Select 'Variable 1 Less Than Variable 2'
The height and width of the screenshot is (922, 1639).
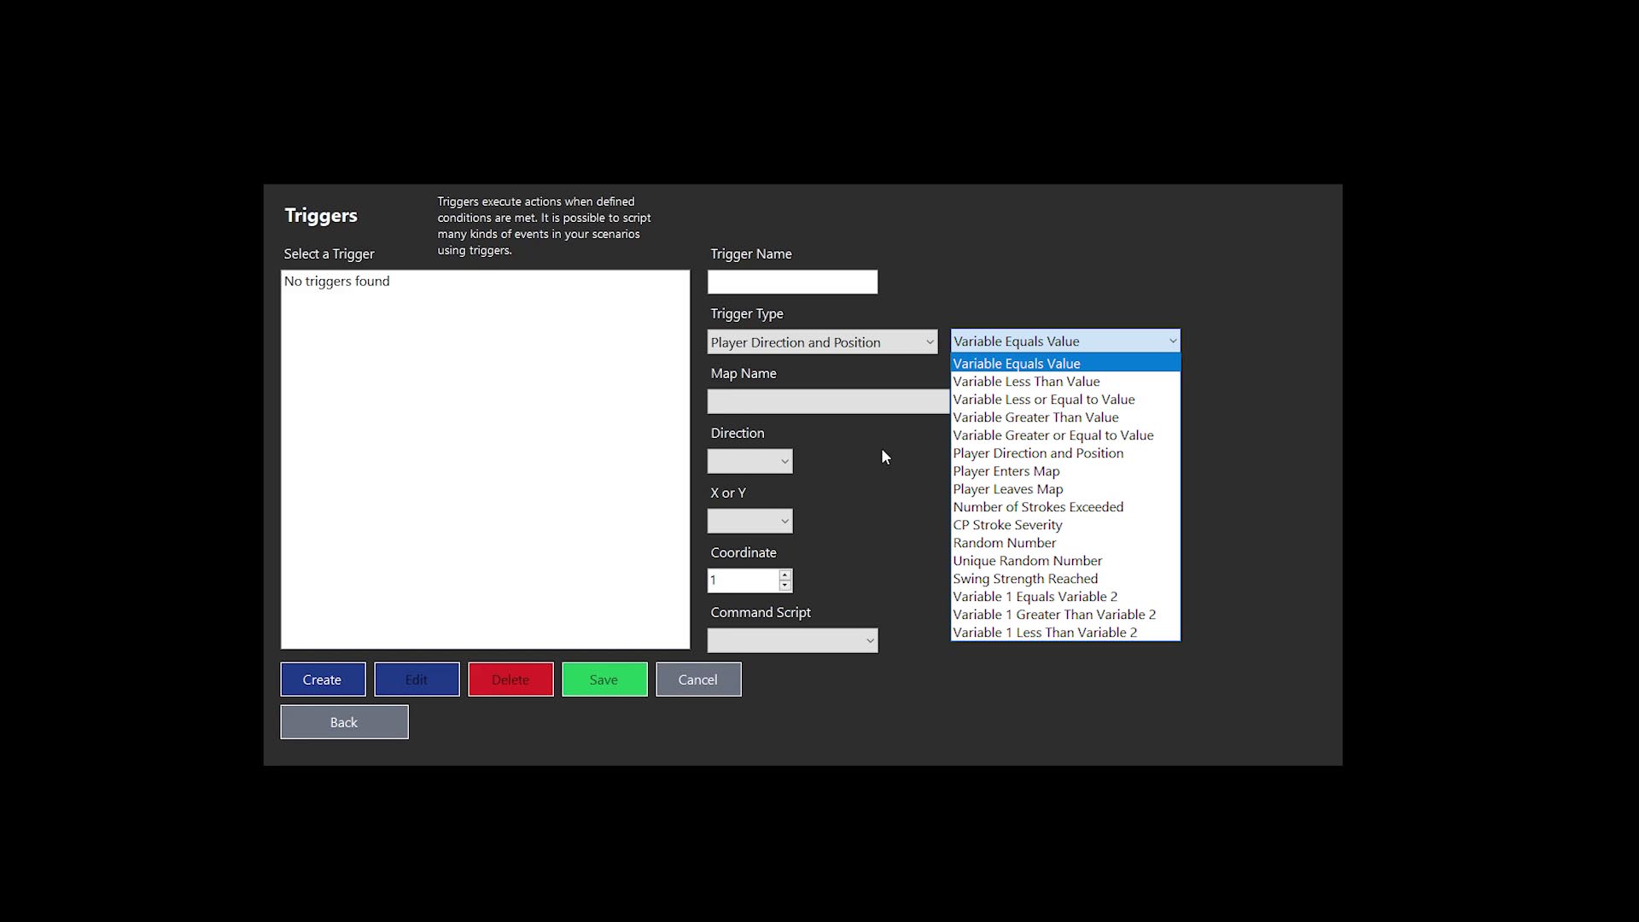pos(1045,633)
